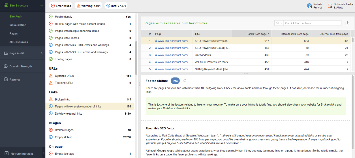Viewport: 355px width, 158px height.
Task: Click the Page column header
Action: point(172,34)
